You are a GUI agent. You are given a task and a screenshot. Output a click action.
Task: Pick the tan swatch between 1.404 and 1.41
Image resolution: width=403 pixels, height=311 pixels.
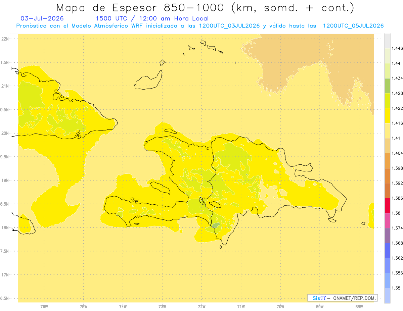click(x=387, y=146)
